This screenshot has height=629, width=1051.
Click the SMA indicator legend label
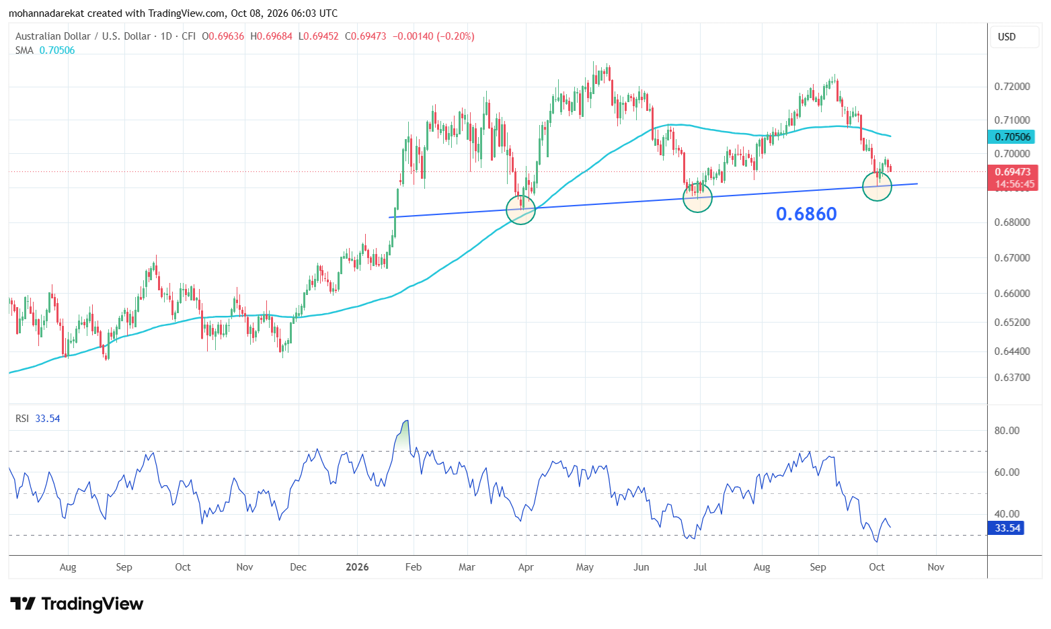(24, 50)
